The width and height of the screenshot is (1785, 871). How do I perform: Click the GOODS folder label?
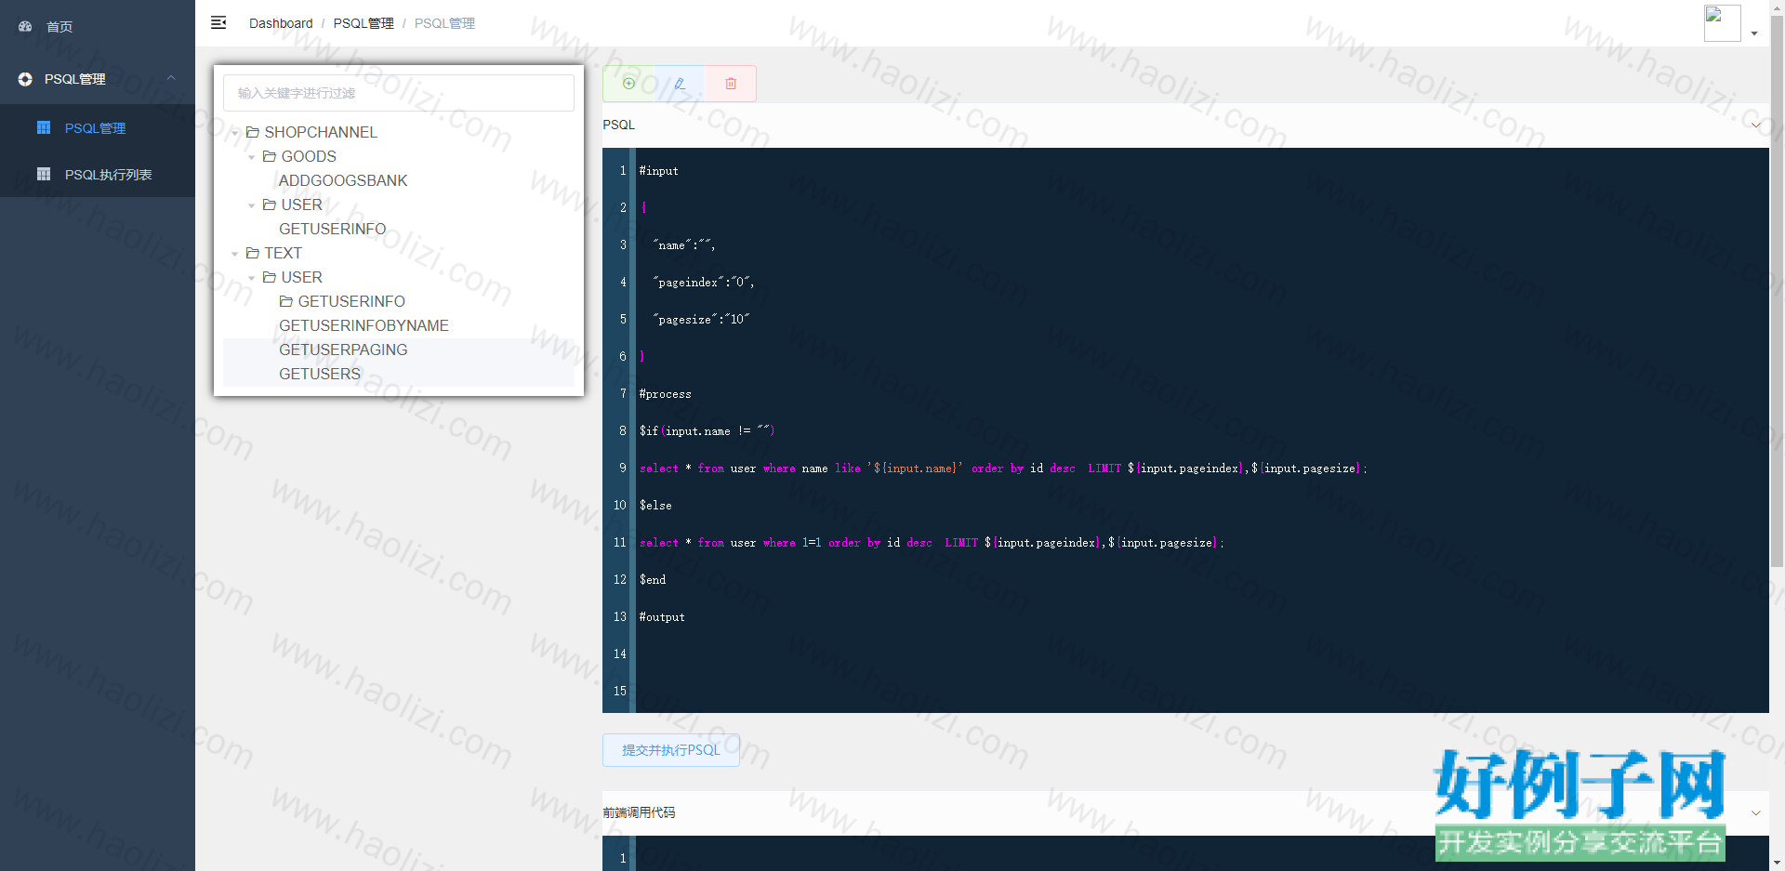(x=309, y=156)
